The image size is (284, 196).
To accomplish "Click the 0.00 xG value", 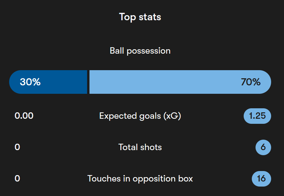I will [x=24, y=116].
